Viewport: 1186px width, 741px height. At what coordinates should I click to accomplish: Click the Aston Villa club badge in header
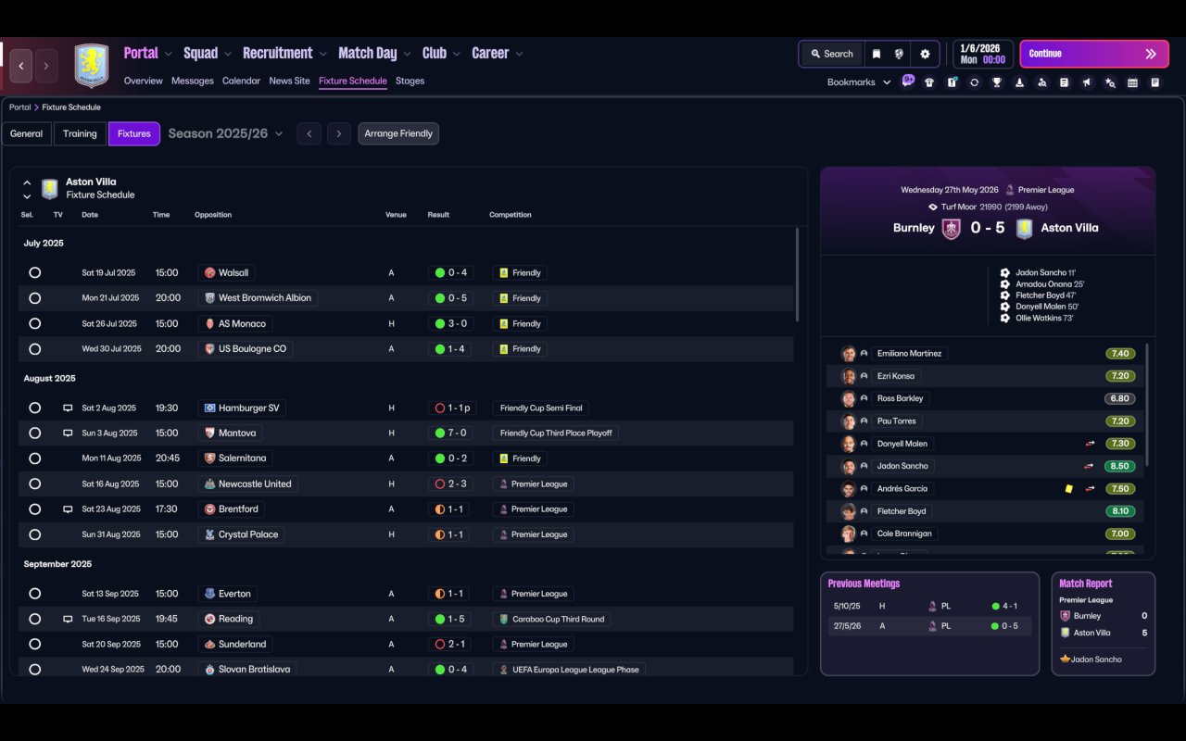click(92, 66)
